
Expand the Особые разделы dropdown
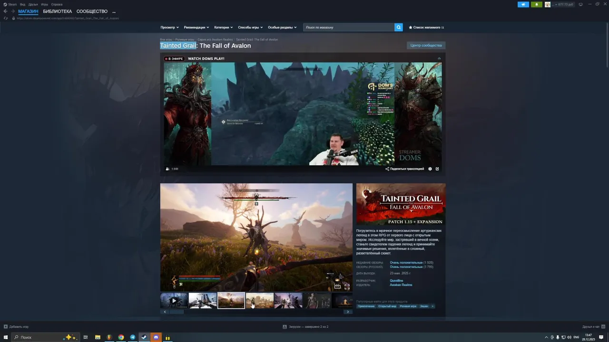[282, 28]
